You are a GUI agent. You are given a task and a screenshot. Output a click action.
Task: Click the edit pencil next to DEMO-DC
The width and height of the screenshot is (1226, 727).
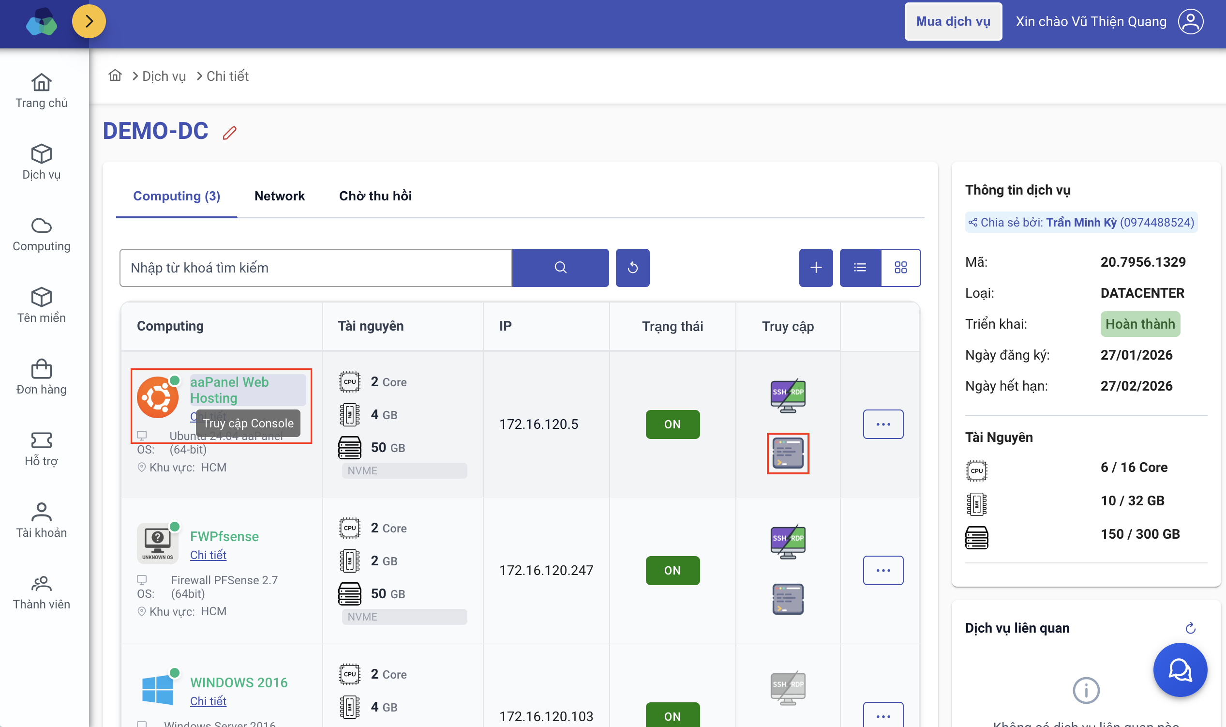(x=230, y=133)
